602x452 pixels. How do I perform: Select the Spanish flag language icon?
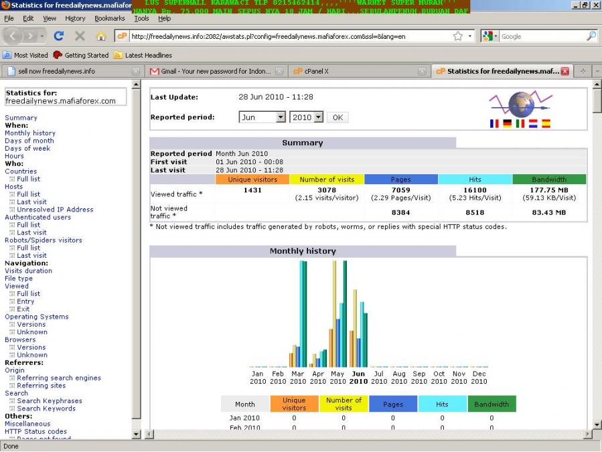click(546, 124)
